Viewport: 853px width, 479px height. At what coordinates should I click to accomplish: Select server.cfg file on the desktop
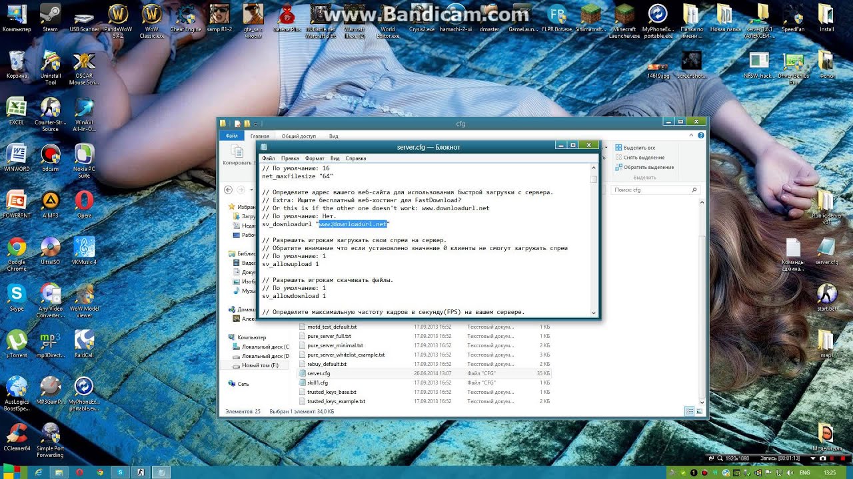(x=826, y=251)
